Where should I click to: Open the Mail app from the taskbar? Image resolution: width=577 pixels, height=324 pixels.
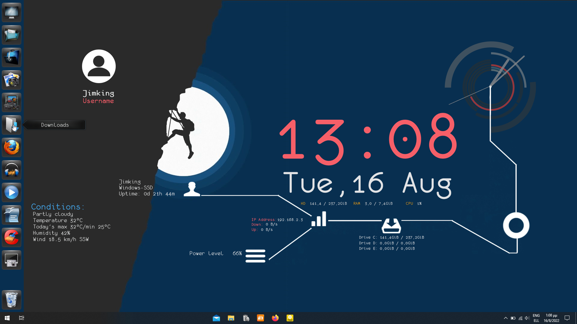(217, 318)
